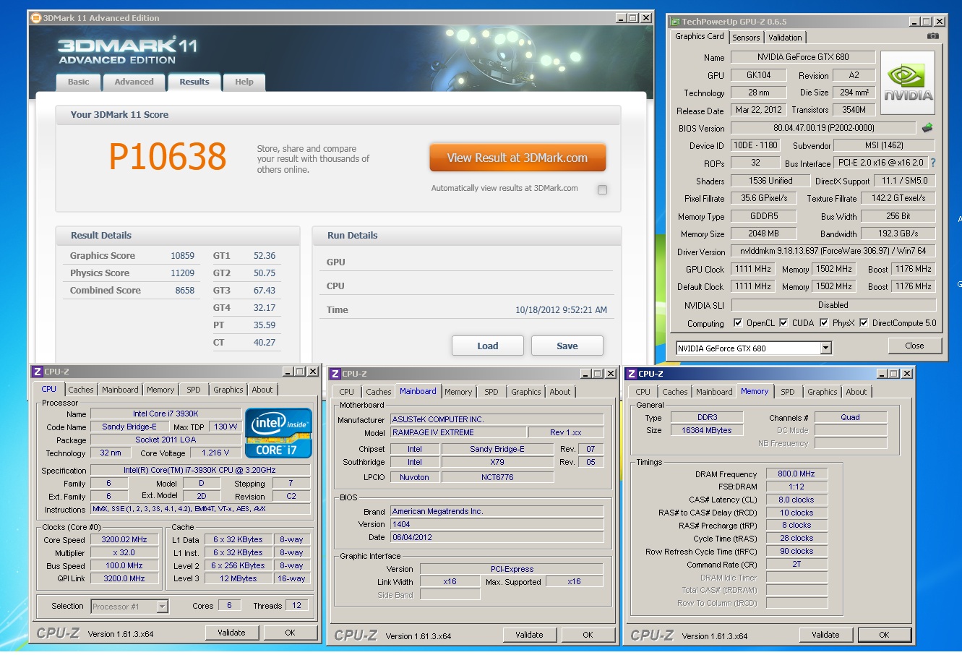Image resolution: width=962 pixels, height=655 pixels.
Task: Toggle the OpenCL checkbox in GPU-Z
Action: pyautogui.click(x=738, y=323)
